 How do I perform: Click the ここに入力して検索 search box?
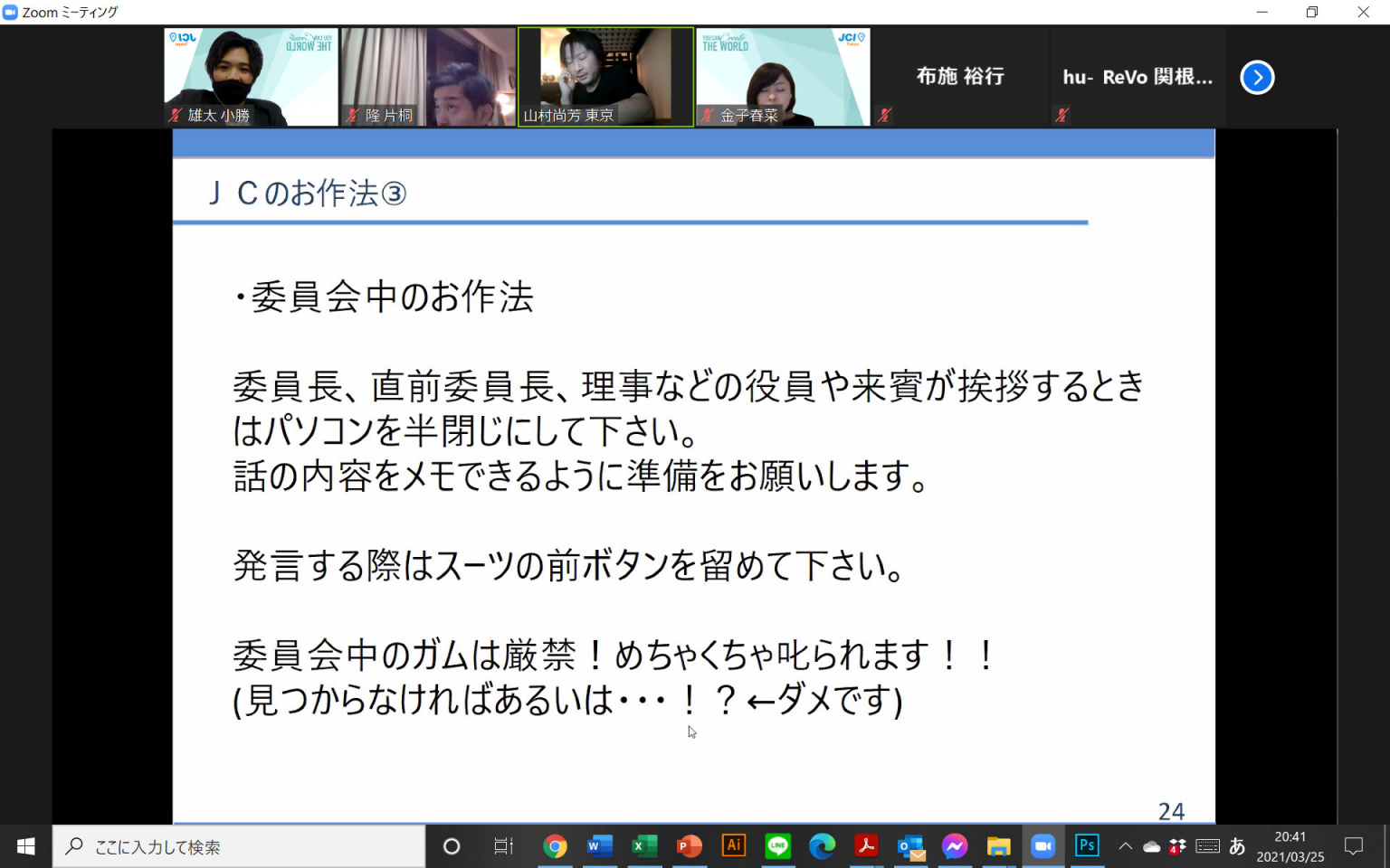click(240, 846)
